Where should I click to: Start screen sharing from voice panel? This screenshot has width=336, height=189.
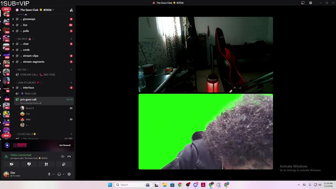[x=29, y=164]
